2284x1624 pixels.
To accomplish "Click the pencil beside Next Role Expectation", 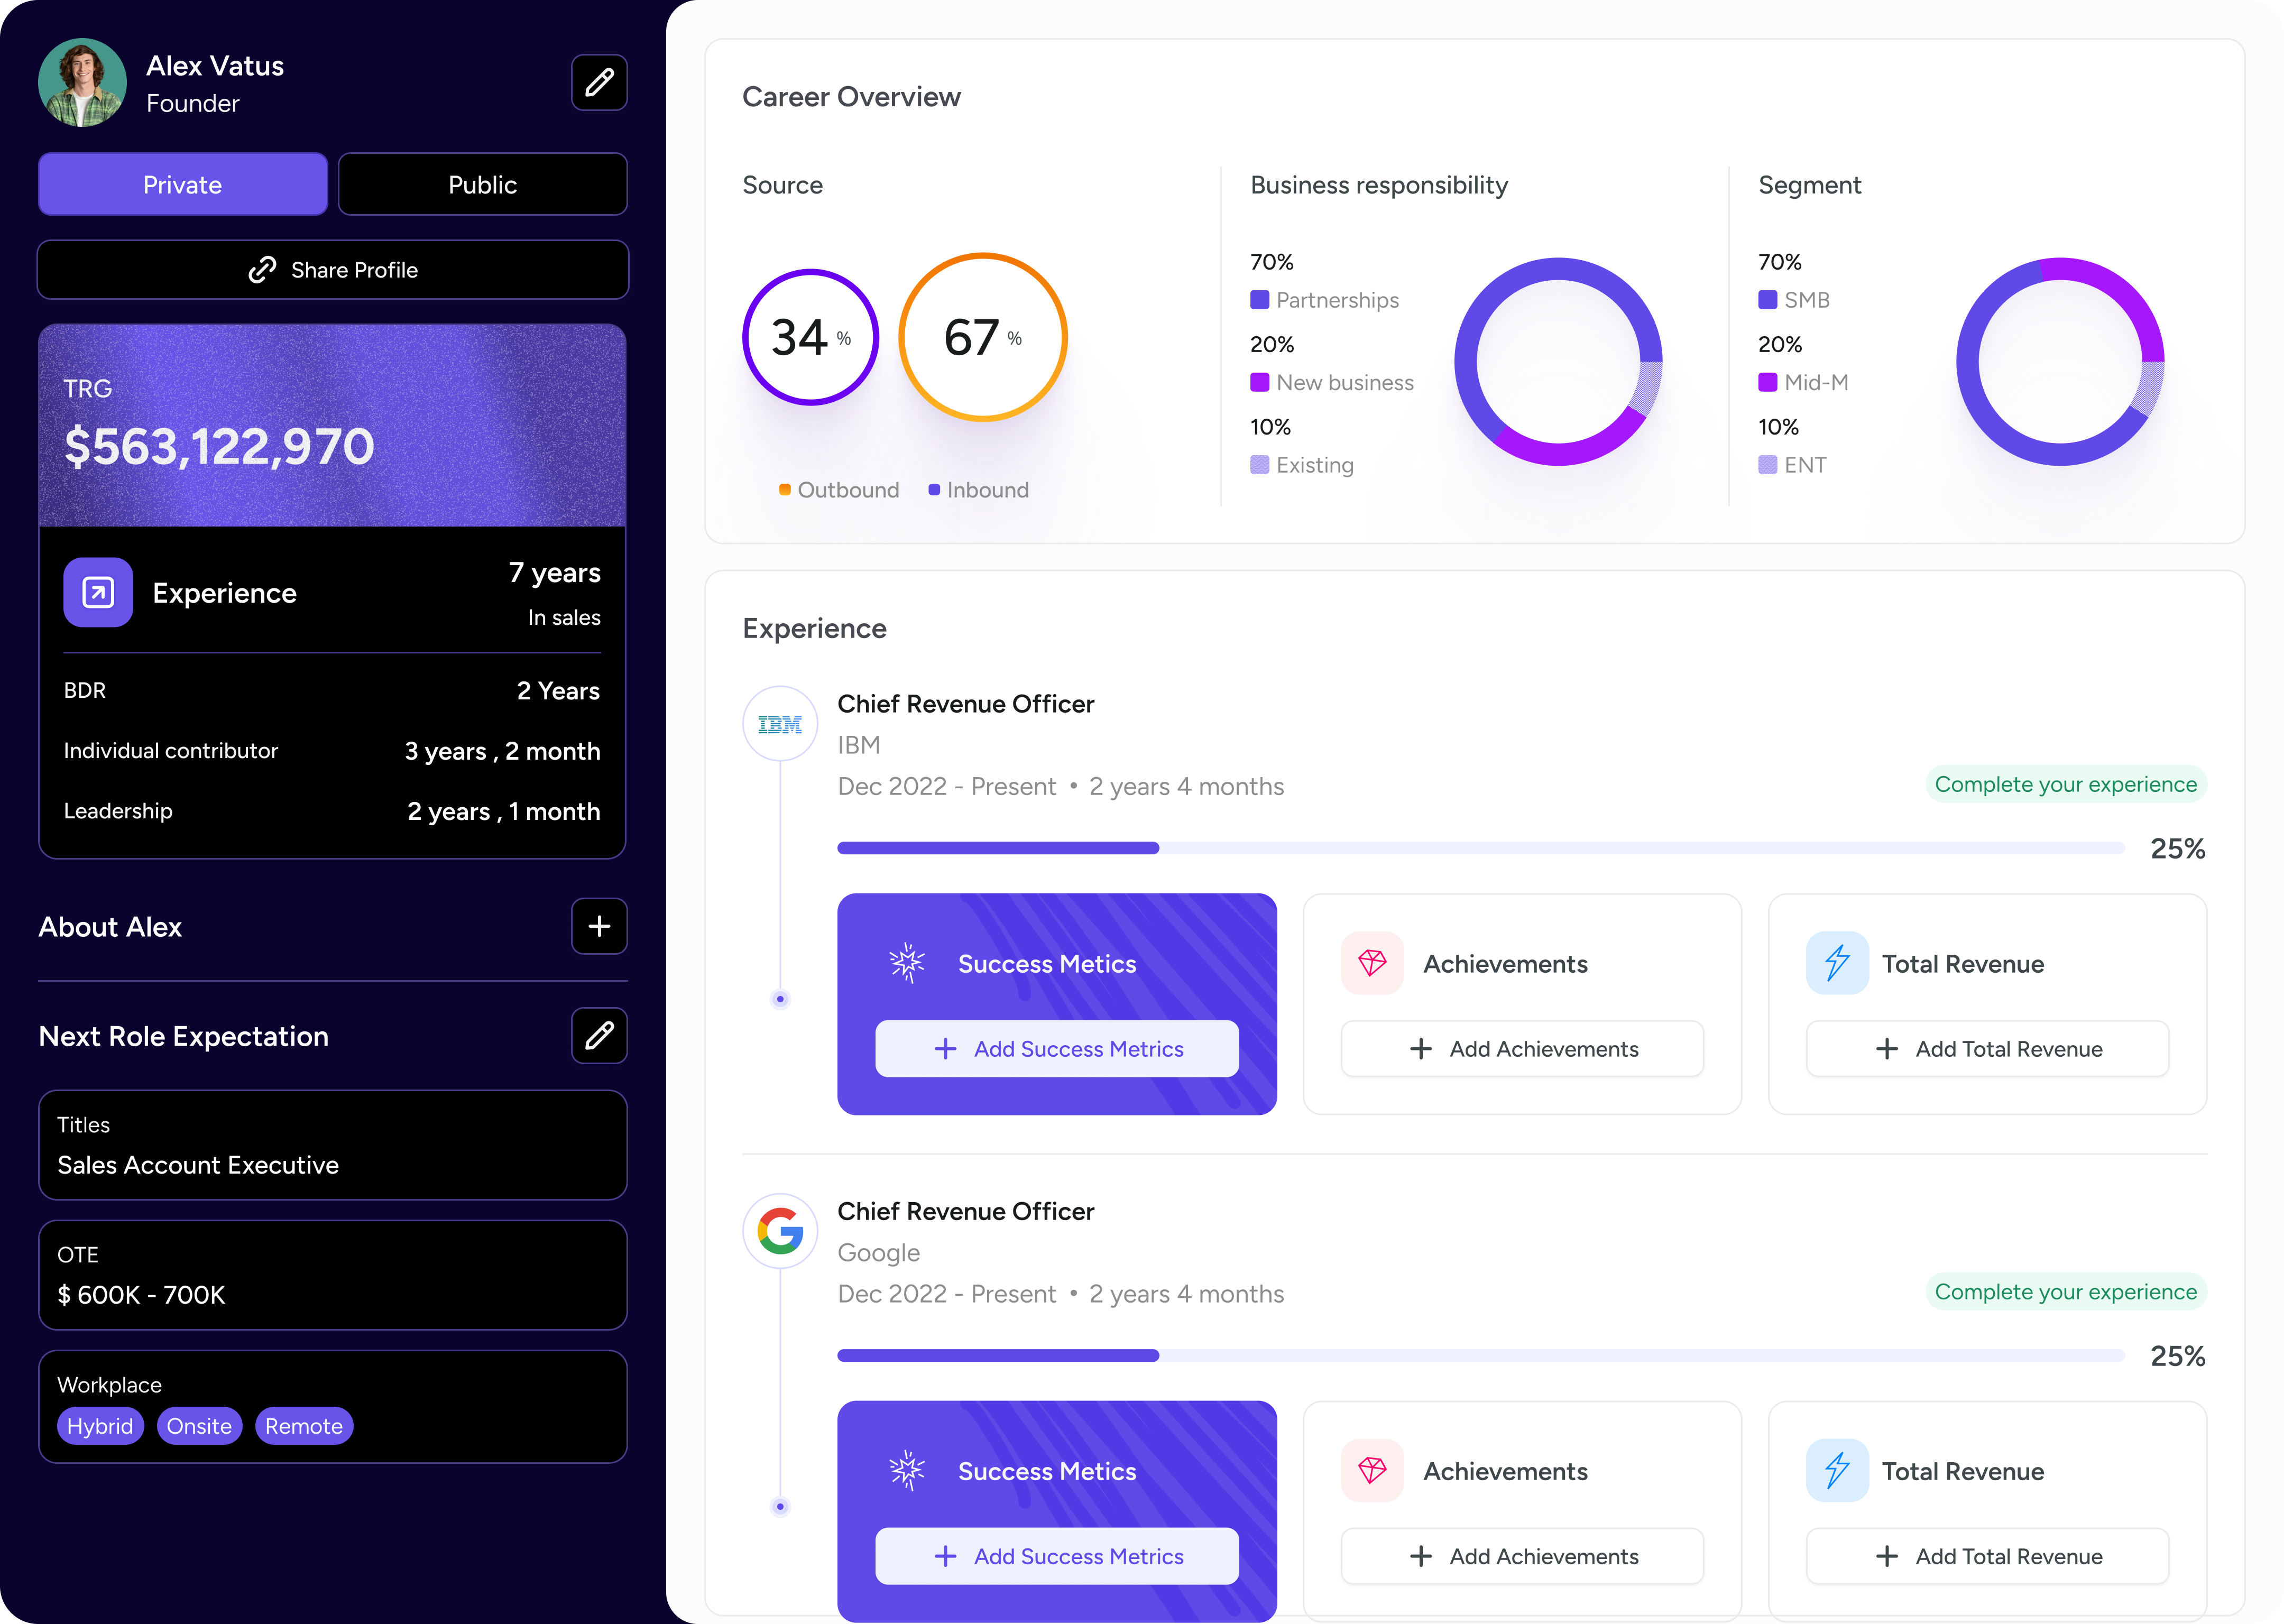I will [x=598, y=1036].
